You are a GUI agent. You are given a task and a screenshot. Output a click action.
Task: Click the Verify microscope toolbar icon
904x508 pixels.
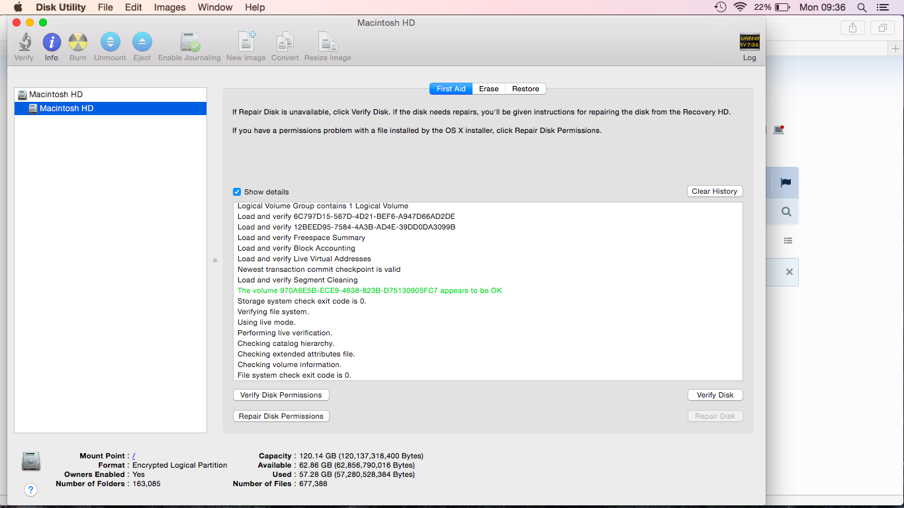pos(24,42)
